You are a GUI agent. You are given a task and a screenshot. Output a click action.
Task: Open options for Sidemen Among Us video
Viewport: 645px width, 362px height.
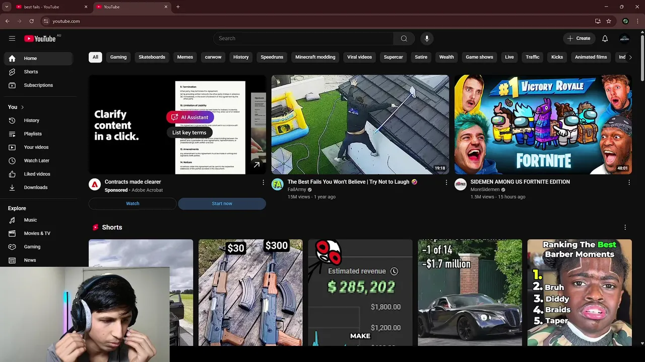(x=629, y=183)
